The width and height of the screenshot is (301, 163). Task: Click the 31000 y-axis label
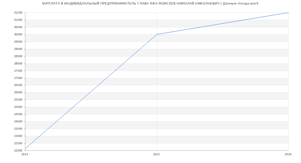click(18, 20)
